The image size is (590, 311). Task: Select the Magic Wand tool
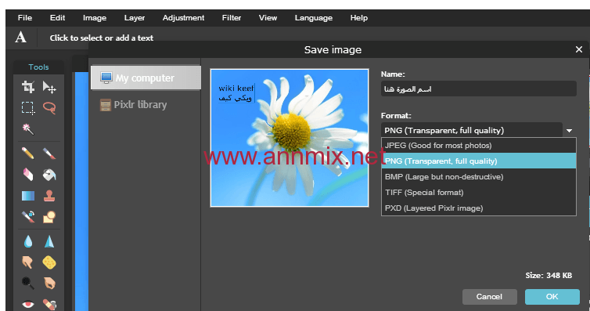(28, 128)
